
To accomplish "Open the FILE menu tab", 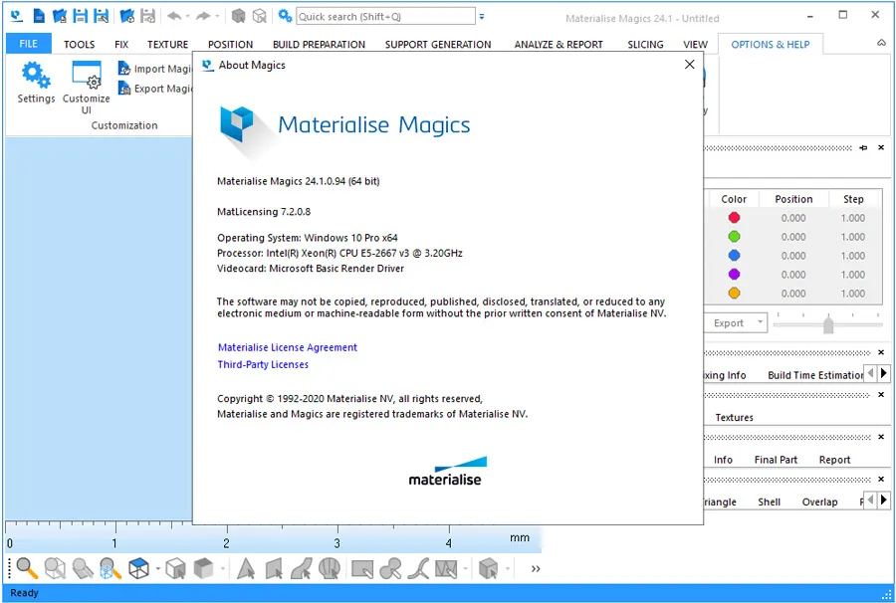I will tap(28, 44).
